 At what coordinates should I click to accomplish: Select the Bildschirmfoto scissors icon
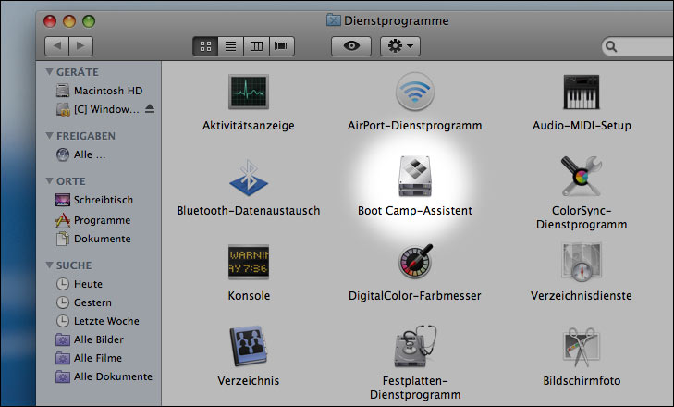(x=582, y=348)
